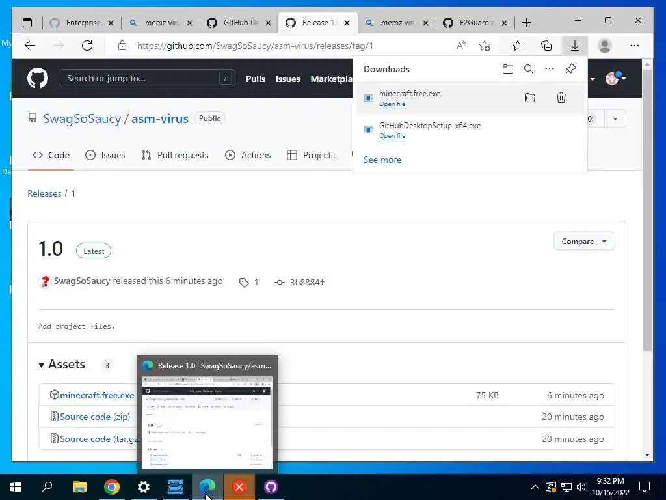Open the red X app on taskbar
Image resolution: width=666 pixels, height=500 pixels.
239,487
